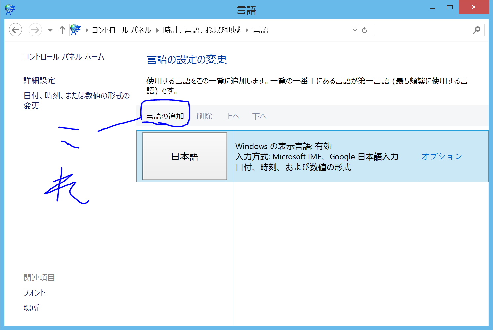
Task: Click 'Windows の表示言語: 有効' text
Action: [x=283, y=146]
